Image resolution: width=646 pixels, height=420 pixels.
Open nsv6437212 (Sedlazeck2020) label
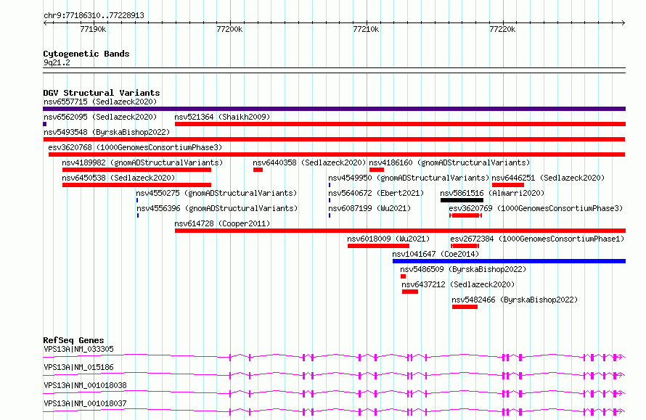(458, 284)
